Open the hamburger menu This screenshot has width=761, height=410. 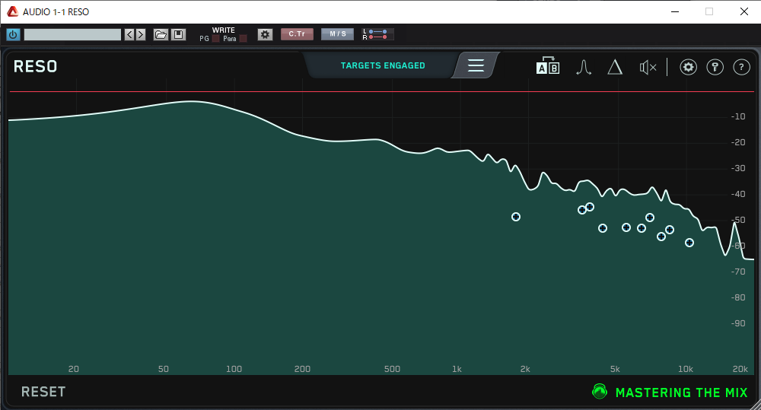pos(476,65)
